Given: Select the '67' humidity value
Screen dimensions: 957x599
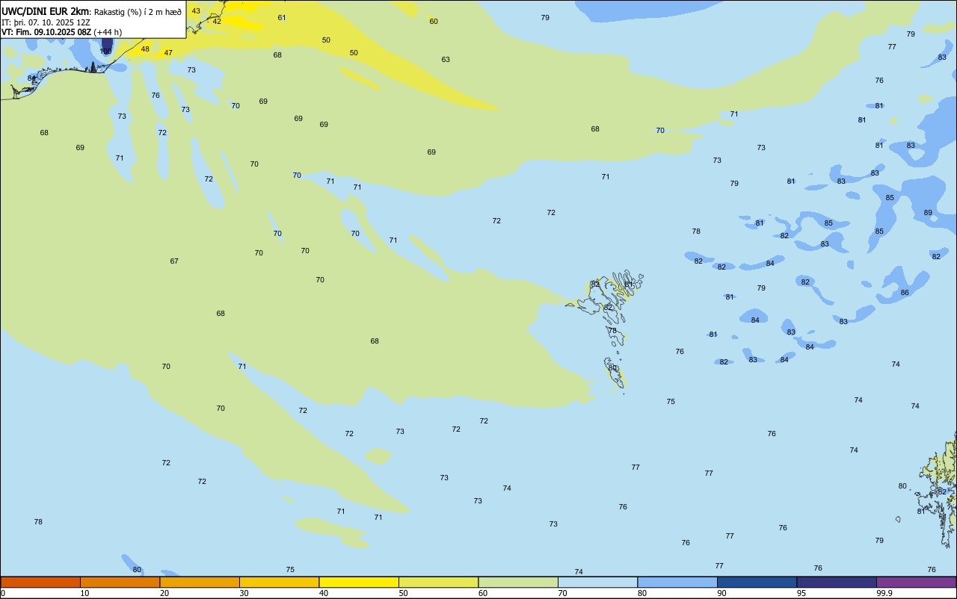Looking at the screenshot, I should click(x=174, y=261).
